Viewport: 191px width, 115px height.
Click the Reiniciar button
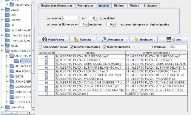point(83,40)
